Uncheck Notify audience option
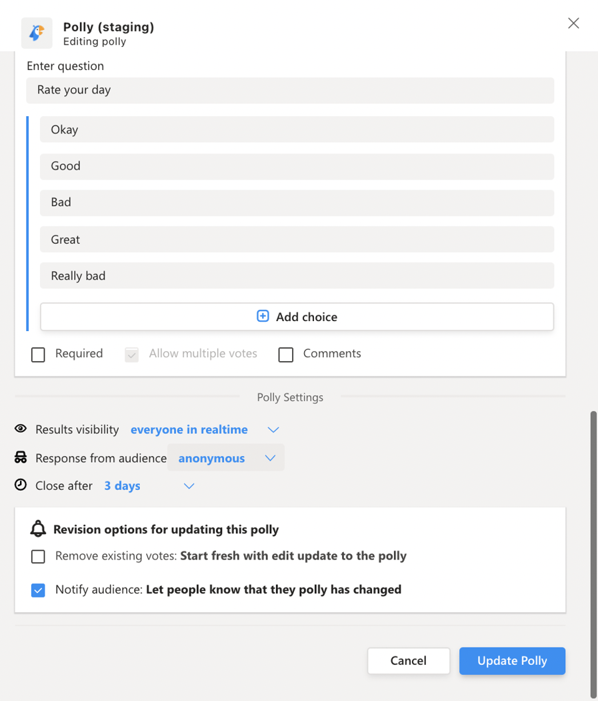 [38, 590]
